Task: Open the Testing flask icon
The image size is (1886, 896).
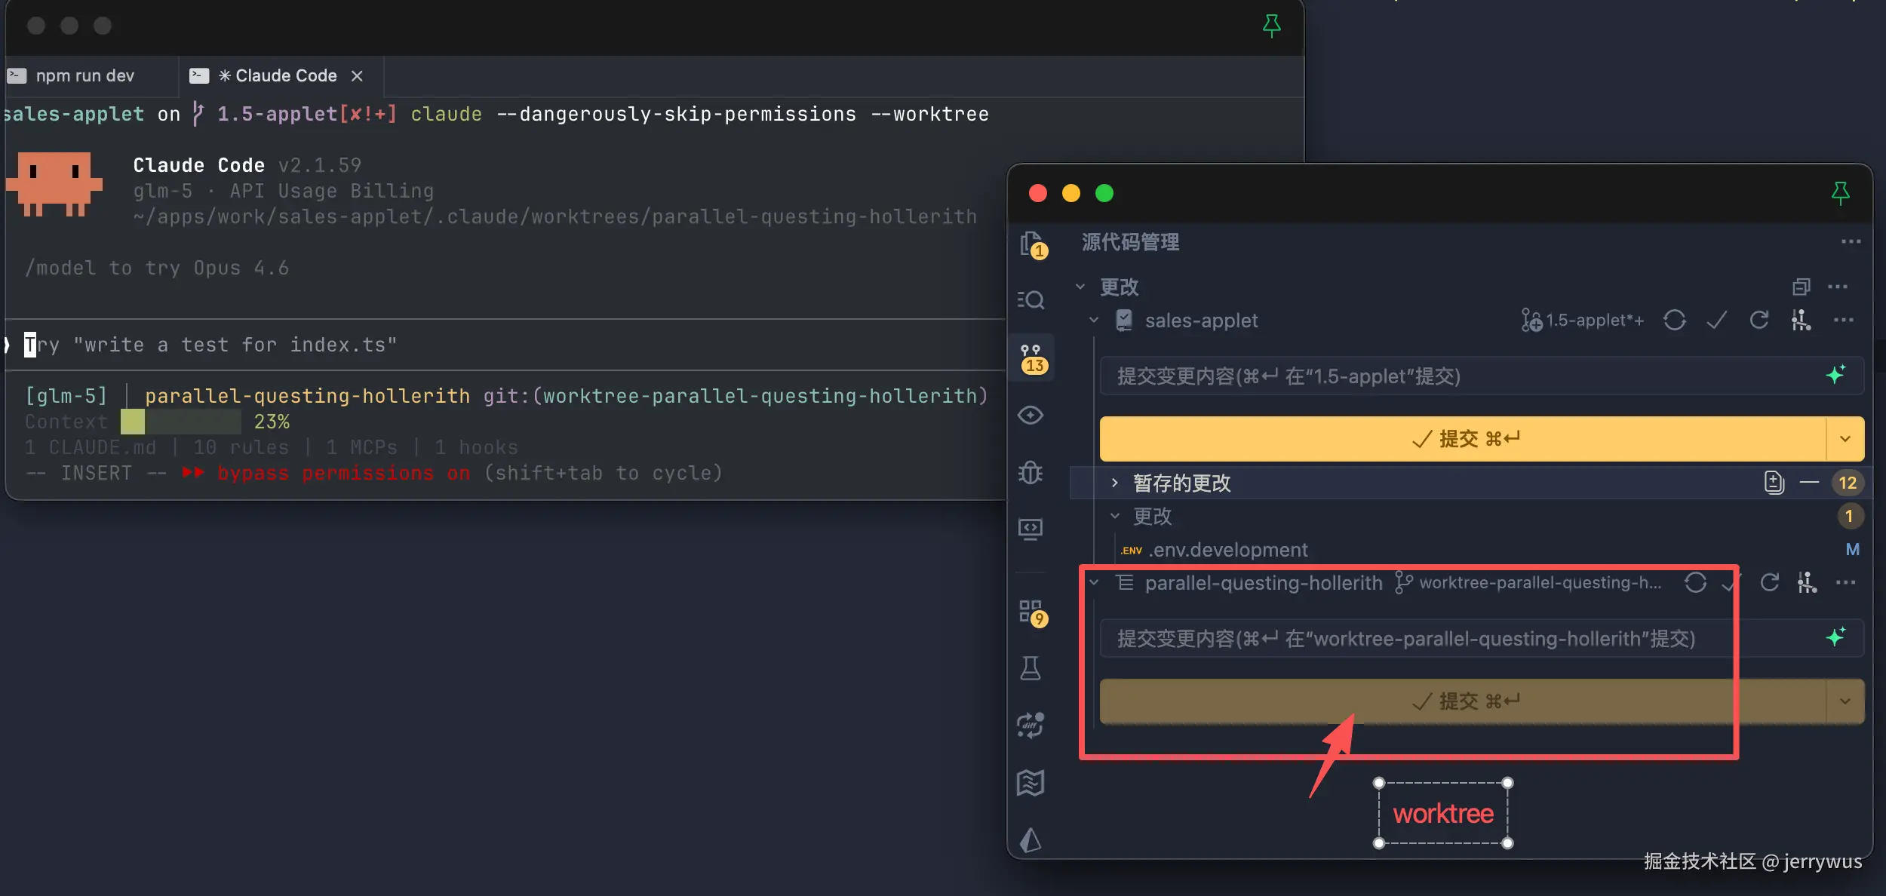Action: coord(1031,667)
